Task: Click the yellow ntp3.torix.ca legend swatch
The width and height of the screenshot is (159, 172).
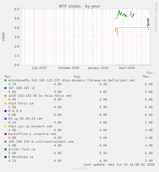Action: tap(5, 103)
